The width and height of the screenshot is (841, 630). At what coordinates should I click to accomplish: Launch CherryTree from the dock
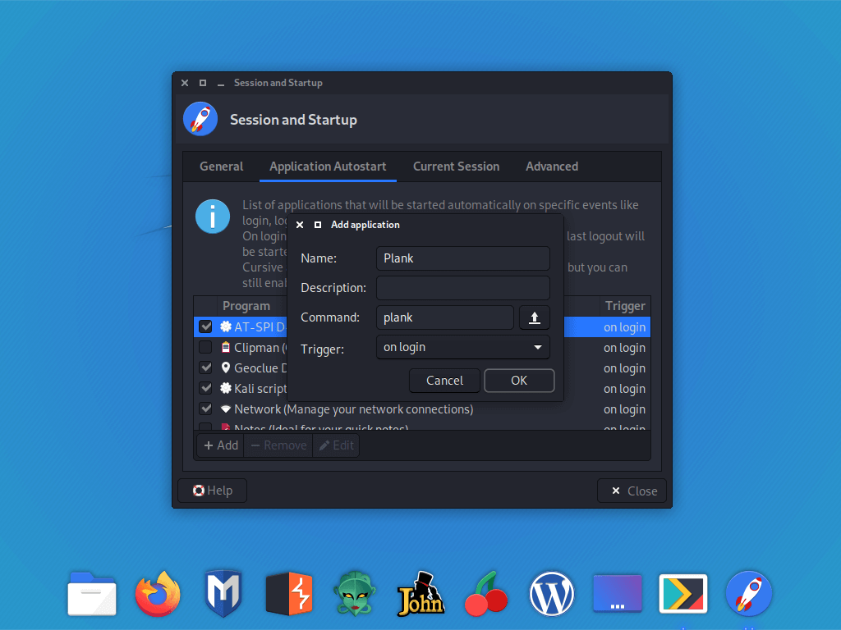[485, 593]
